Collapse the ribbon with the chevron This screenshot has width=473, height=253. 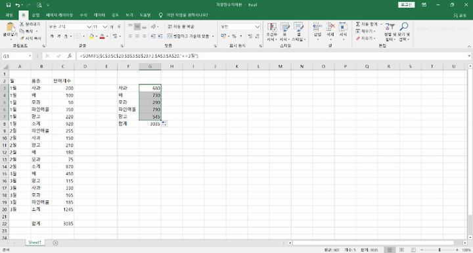[x=469, y=46]
